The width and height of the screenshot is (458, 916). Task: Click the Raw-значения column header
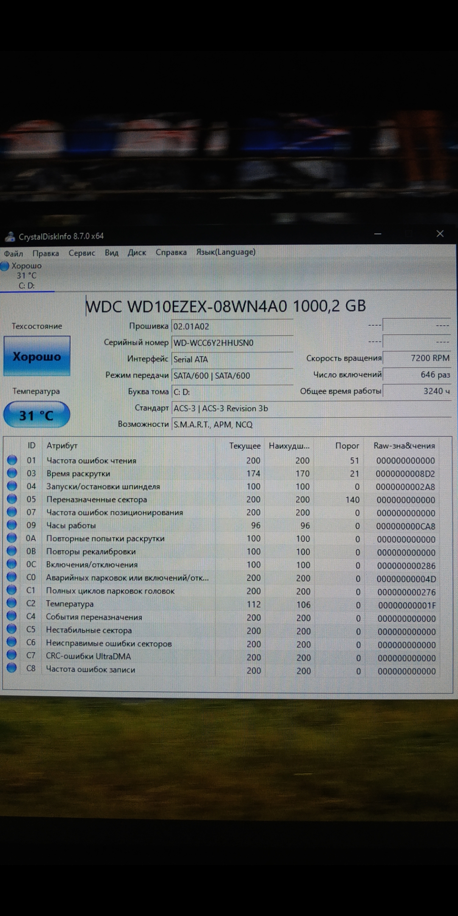[404, 446]
